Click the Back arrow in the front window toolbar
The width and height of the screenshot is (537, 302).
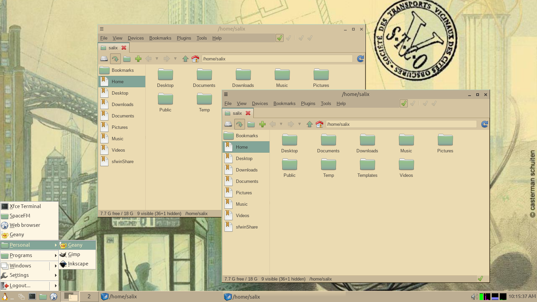tap(273, 124)
